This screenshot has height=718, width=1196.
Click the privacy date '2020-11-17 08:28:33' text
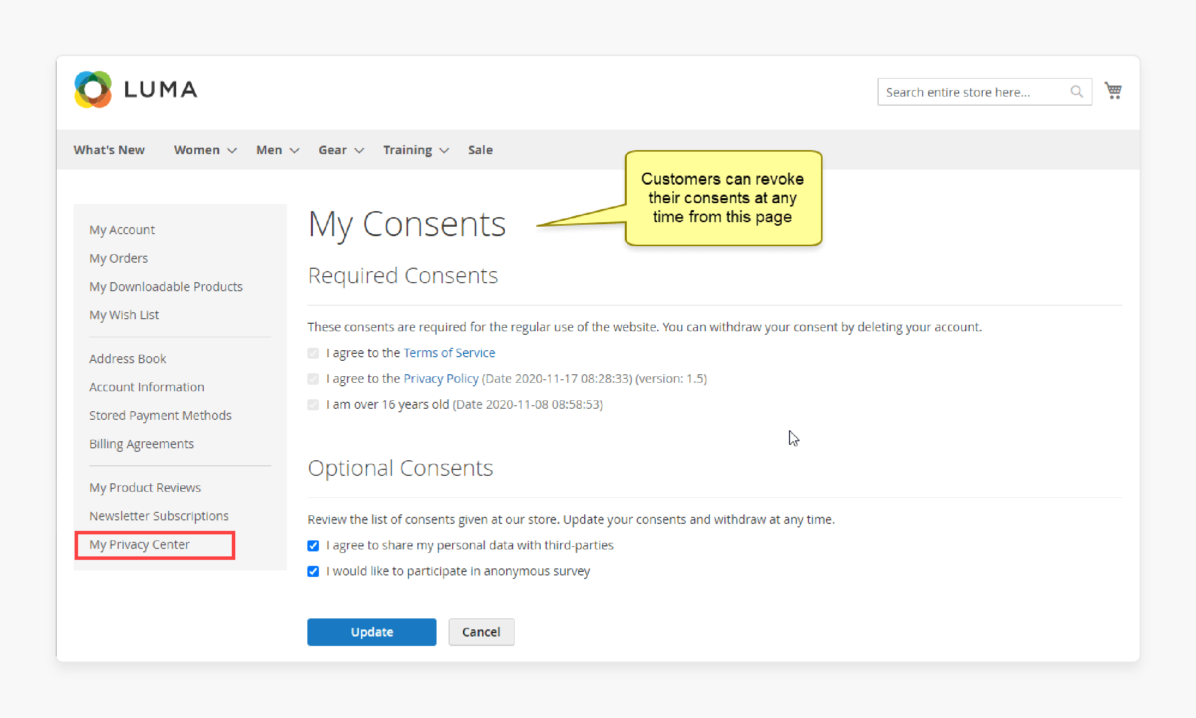tap(573, 379)
